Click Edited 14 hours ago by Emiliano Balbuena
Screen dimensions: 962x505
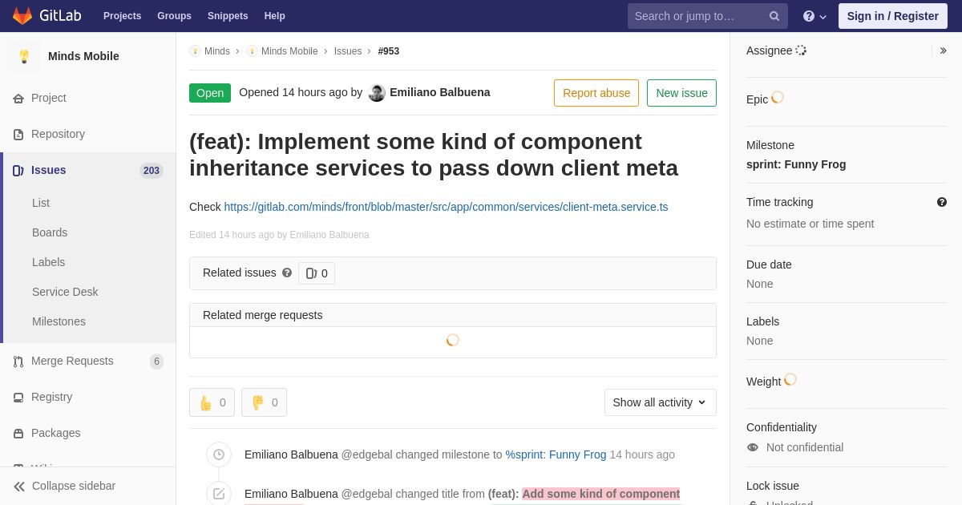point(279,235)
